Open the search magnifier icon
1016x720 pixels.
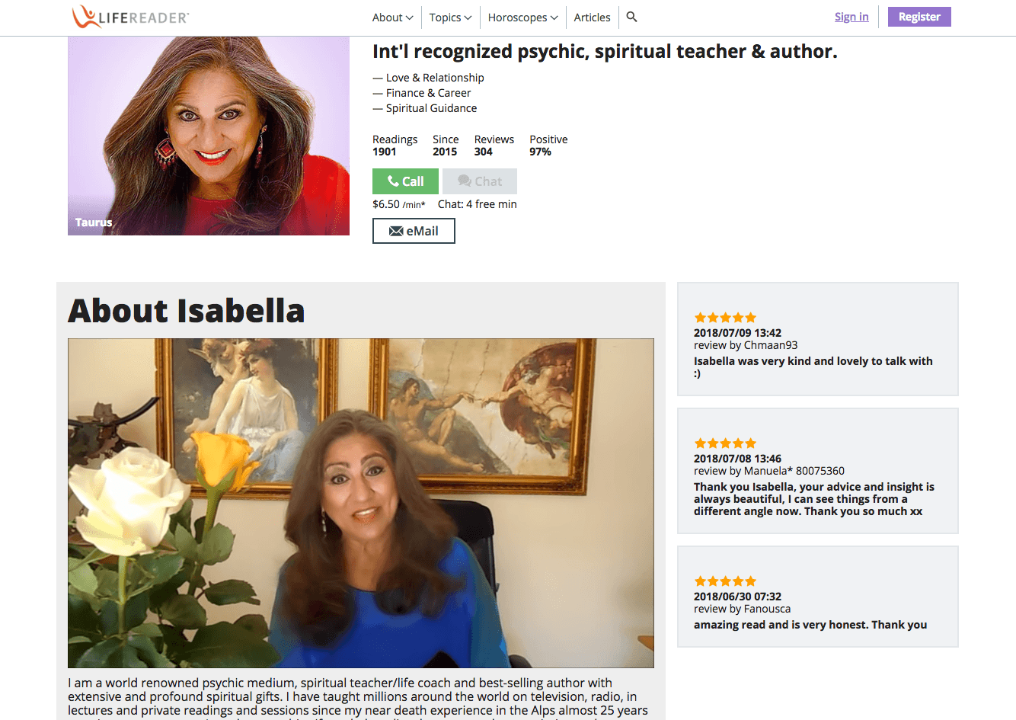tap(631, 17)
